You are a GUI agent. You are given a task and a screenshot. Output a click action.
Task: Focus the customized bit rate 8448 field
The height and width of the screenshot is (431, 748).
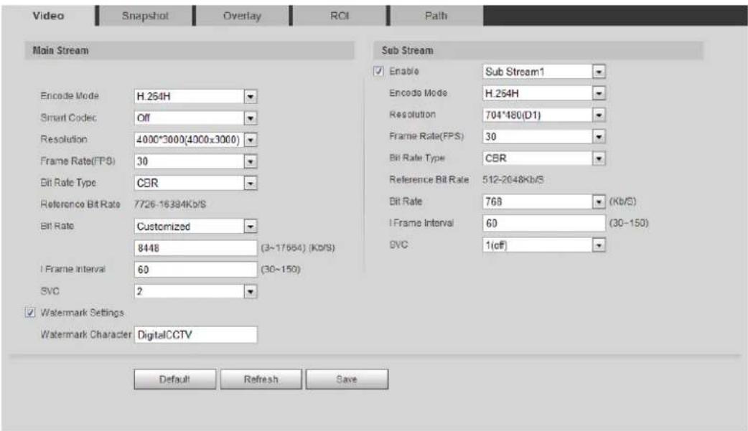(x=195, y=248)
